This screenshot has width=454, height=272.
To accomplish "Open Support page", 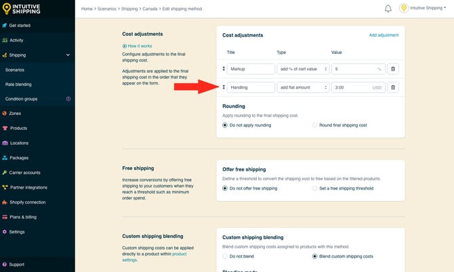I will 17,265.
